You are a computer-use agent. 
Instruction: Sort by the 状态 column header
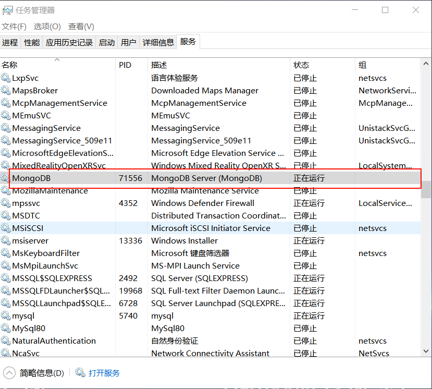323,65
